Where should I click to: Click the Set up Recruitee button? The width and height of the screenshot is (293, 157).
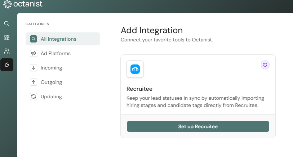198,126
